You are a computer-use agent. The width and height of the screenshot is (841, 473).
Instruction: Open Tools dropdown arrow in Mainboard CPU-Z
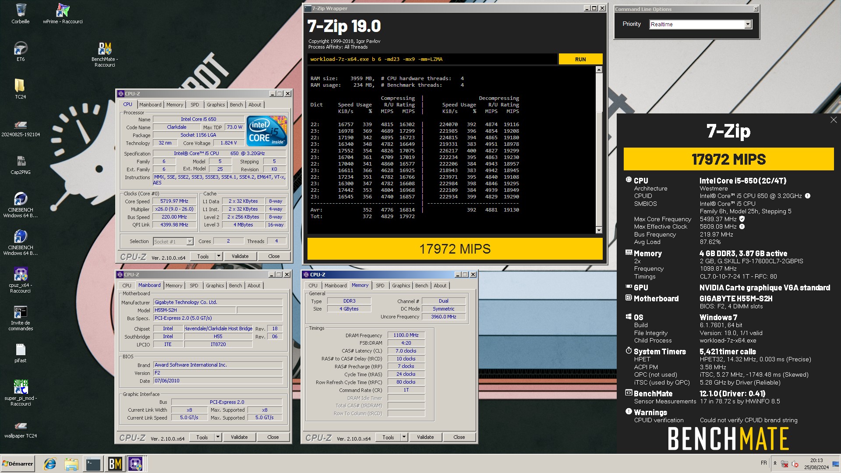(x=218, y=437)
